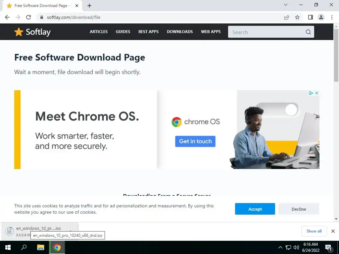This screenshot has height=254, width=339.
Task: Open a new browser tab
Action: pyautogui.click(x=89, y=6)
